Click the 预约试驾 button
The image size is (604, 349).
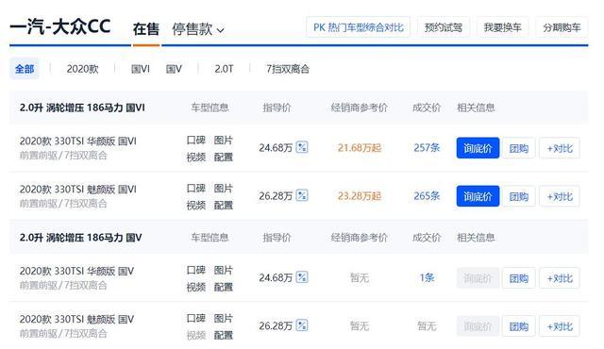444,27
